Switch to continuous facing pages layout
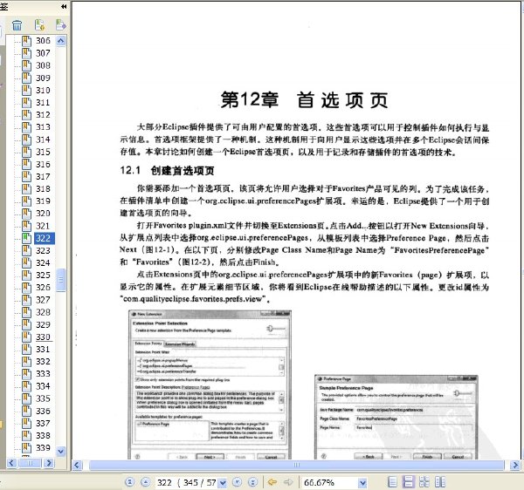 coord(424,482)
